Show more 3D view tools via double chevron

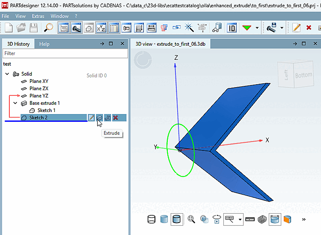click(304, 219)
